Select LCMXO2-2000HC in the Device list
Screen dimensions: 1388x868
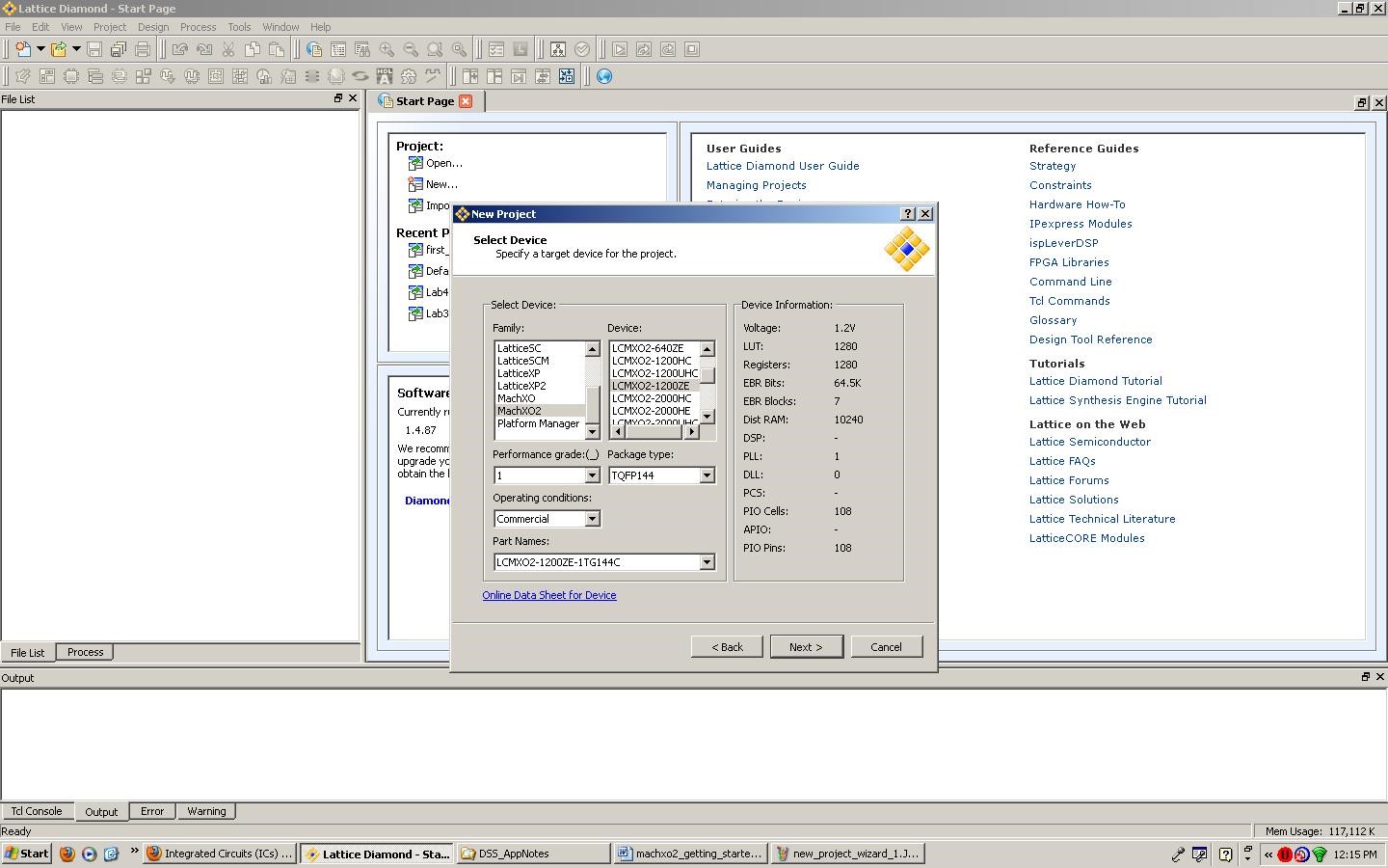(652, 398)
